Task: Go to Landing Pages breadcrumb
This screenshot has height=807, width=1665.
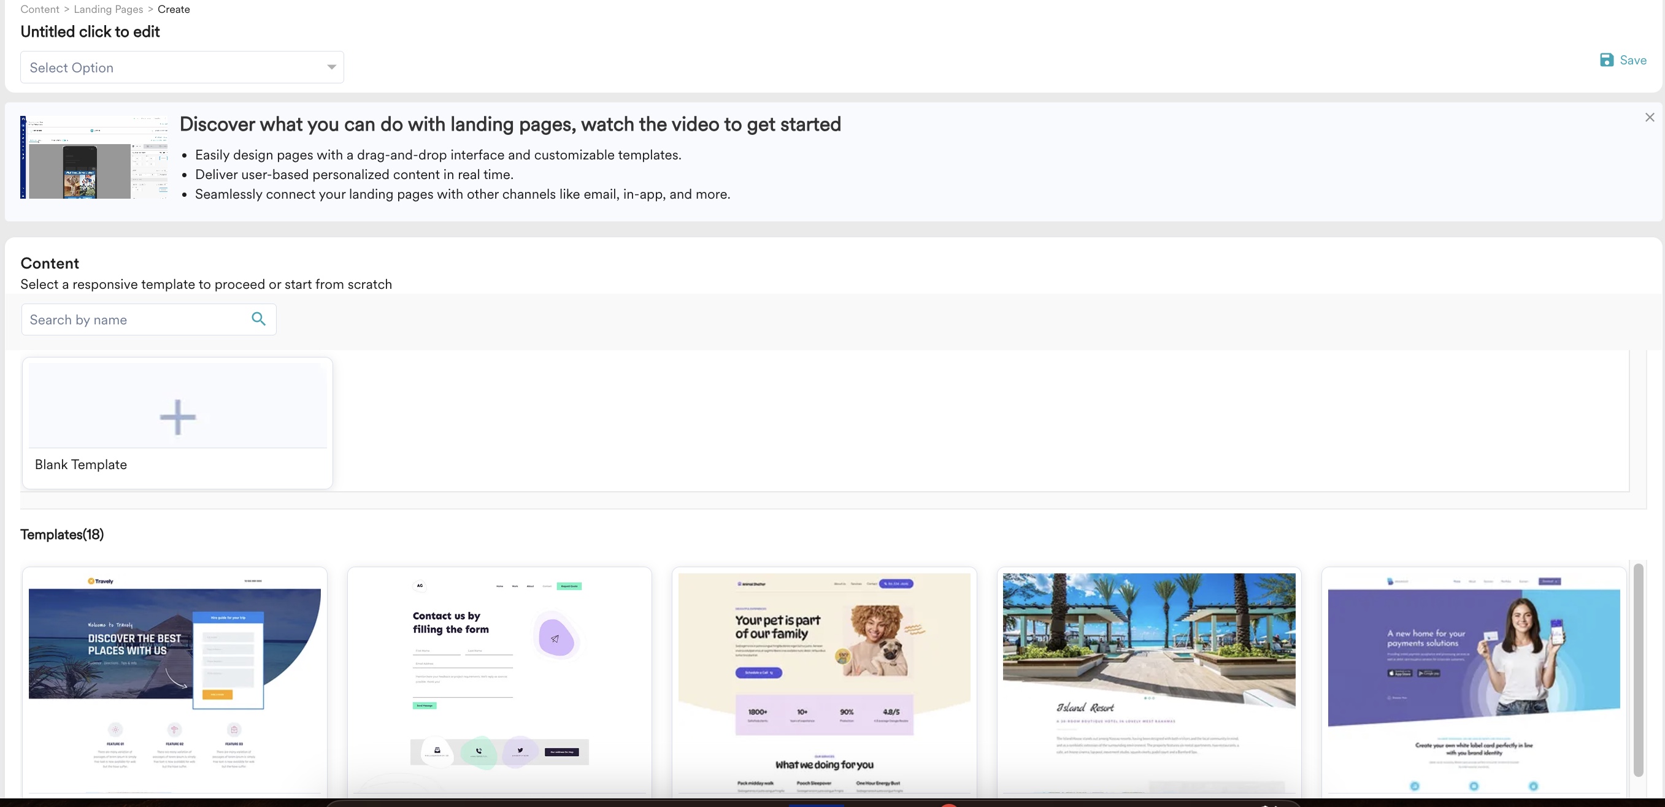Action: point(108,9)
